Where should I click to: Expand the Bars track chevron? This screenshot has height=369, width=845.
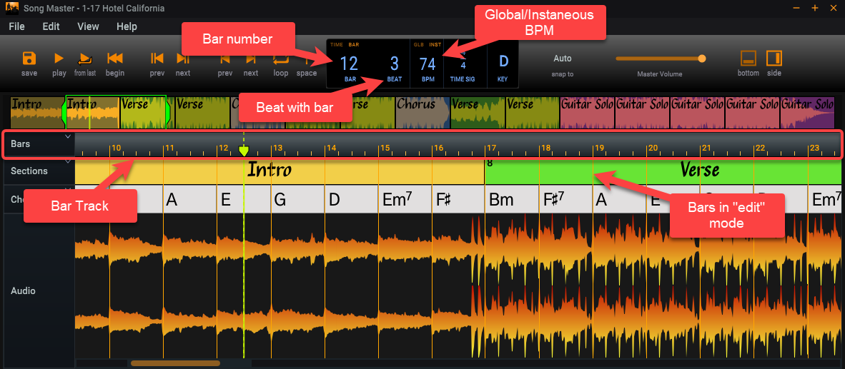coord(68,136)
